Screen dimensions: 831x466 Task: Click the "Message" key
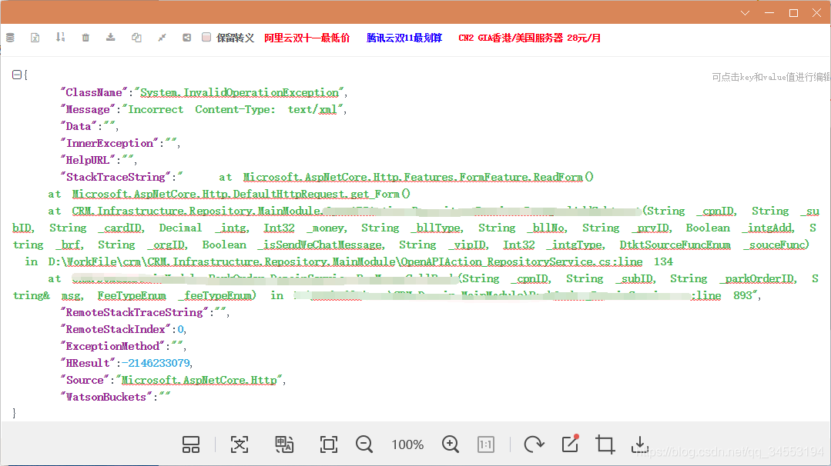(x=88, y=109)
